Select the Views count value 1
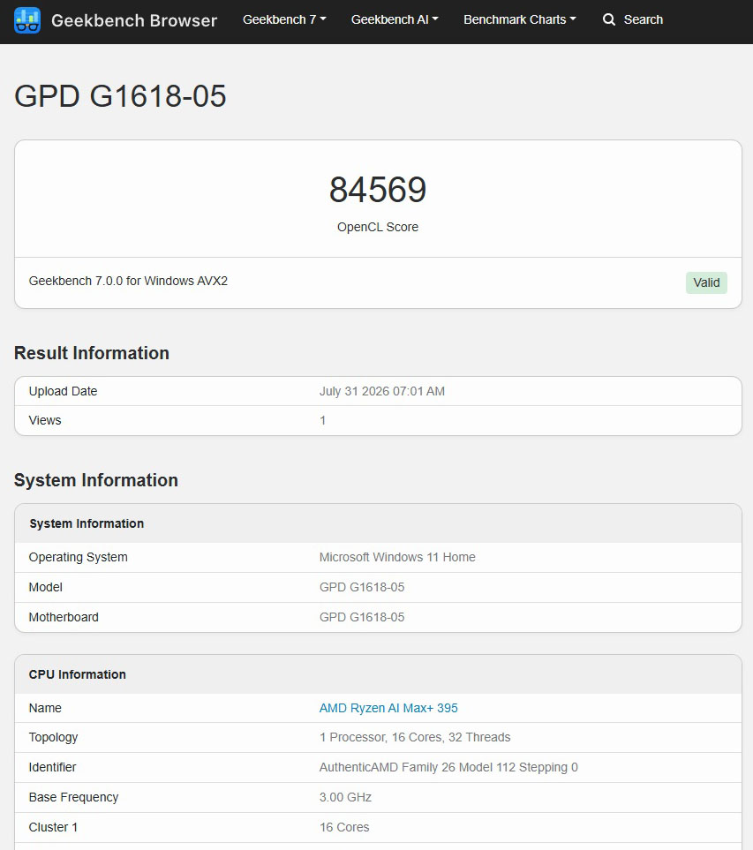Image resolution: width=753 pixels, height=850 pixels. 322,421
